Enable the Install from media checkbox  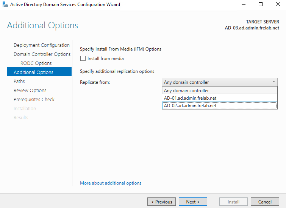83,59
